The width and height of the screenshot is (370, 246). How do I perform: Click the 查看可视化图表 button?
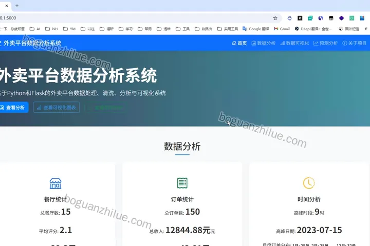click(57, 107)
